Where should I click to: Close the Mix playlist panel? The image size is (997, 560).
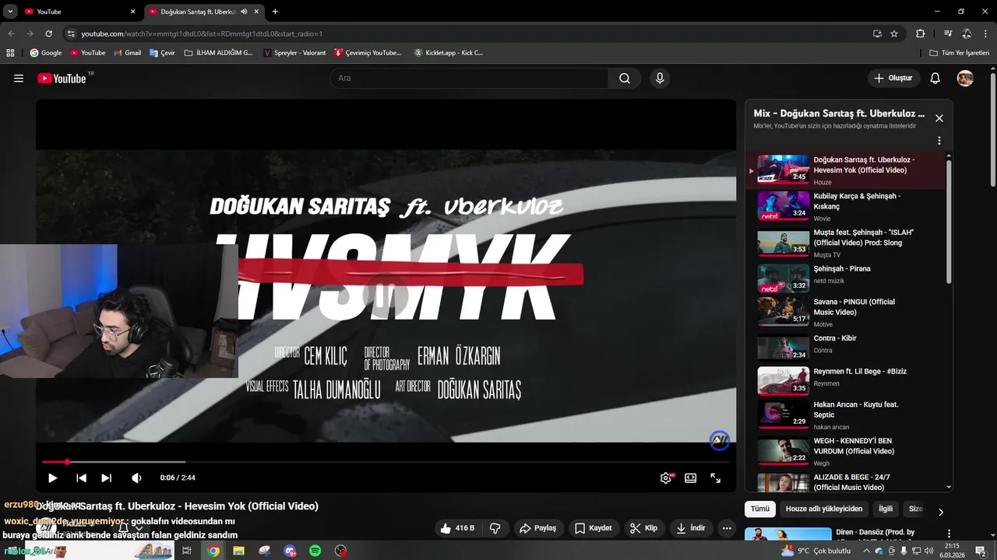pyautogui.click(x=939, y=118)
